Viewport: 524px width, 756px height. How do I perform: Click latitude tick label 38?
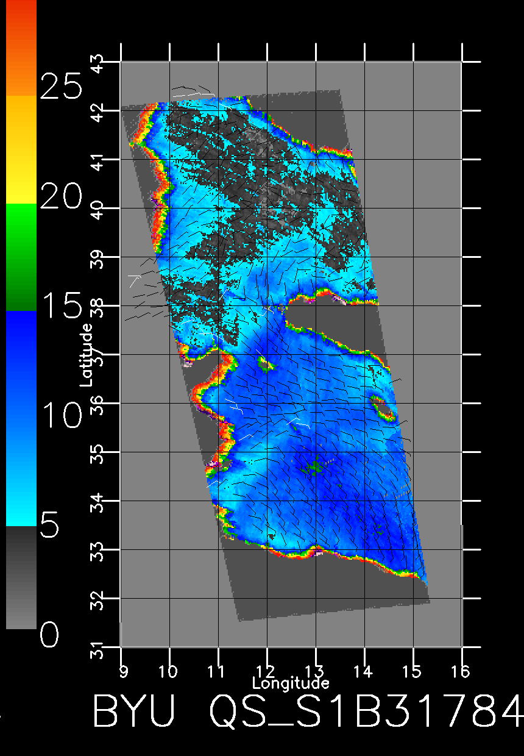(x=97, y=307)
